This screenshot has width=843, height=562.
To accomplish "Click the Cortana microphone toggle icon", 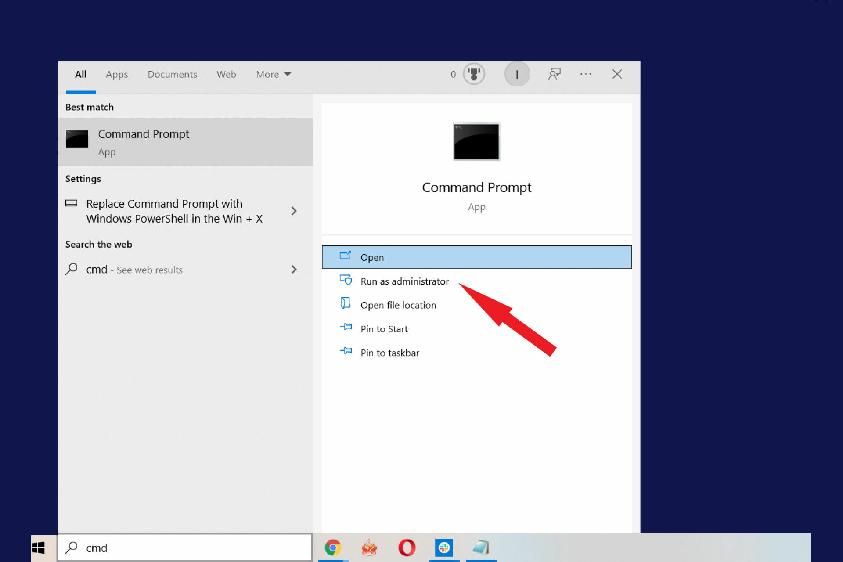I will tap(517, 73).
